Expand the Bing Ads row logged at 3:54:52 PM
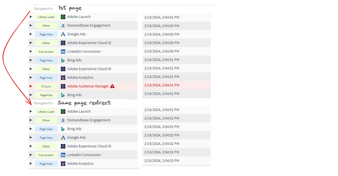 (31, 129)
